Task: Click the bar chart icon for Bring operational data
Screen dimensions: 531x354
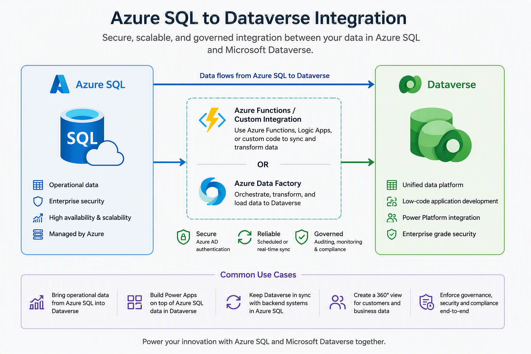Action: coord(37,302)
